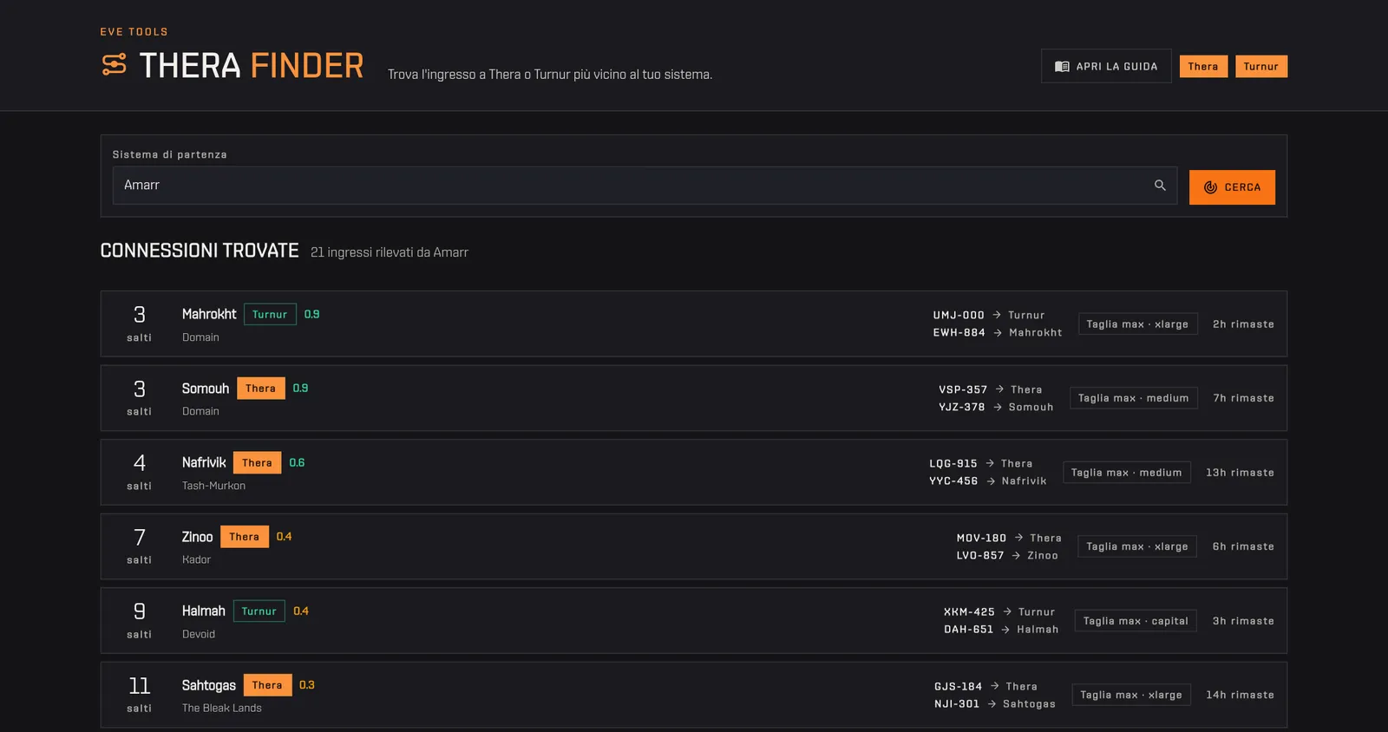
Task: Click the Turnur tag next to Mahrokht
Action: pos(270,314)
